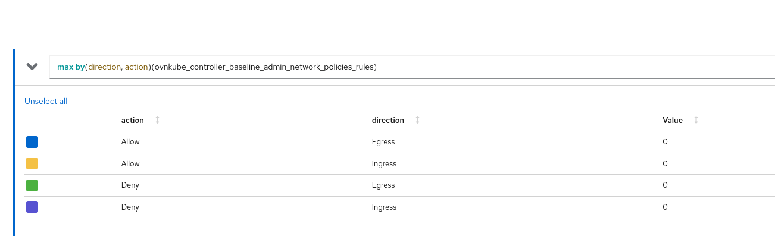Collapse the query row with the chevron

tap(32, 67)
